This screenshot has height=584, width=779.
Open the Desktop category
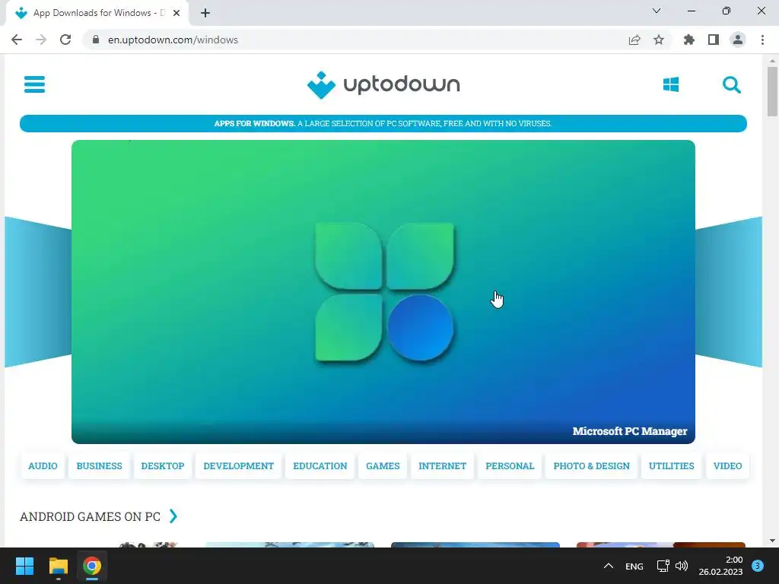[x=163, y=466]
